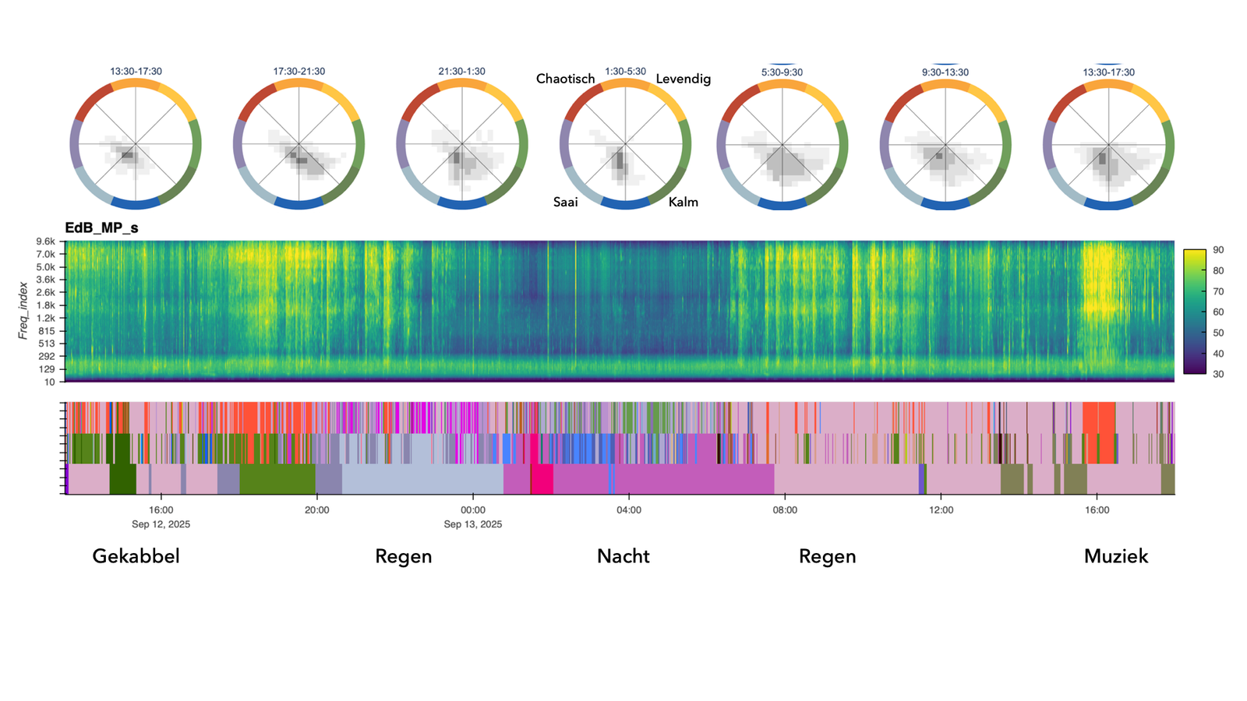Click the 9:30-13:30 circular plot
This screenshot has width=1247, height=701.
pos(945,146)
